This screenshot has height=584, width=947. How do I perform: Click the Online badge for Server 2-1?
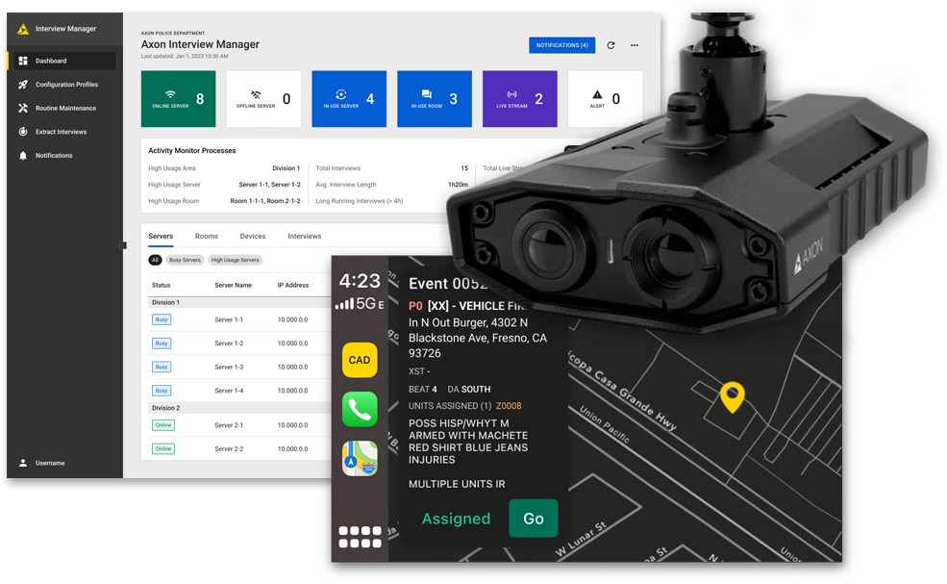coord(163,425)
